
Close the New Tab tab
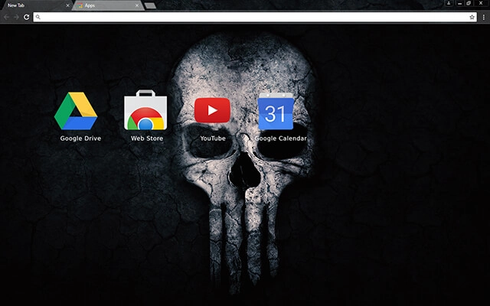[x=68, y=5]
